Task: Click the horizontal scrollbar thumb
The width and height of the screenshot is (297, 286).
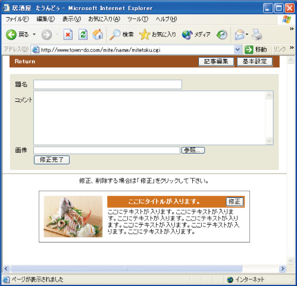Action: click(x=126, y=269)
